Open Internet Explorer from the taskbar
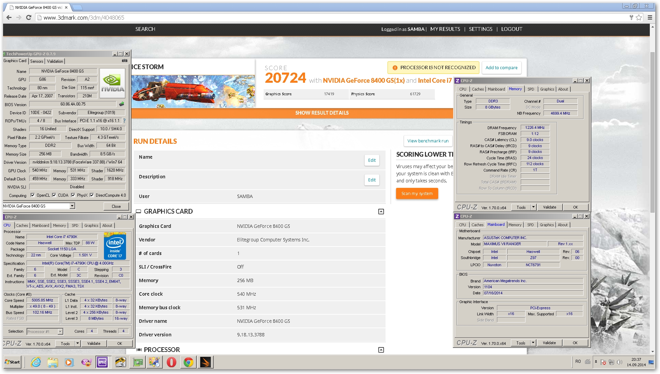 point(36,362)
